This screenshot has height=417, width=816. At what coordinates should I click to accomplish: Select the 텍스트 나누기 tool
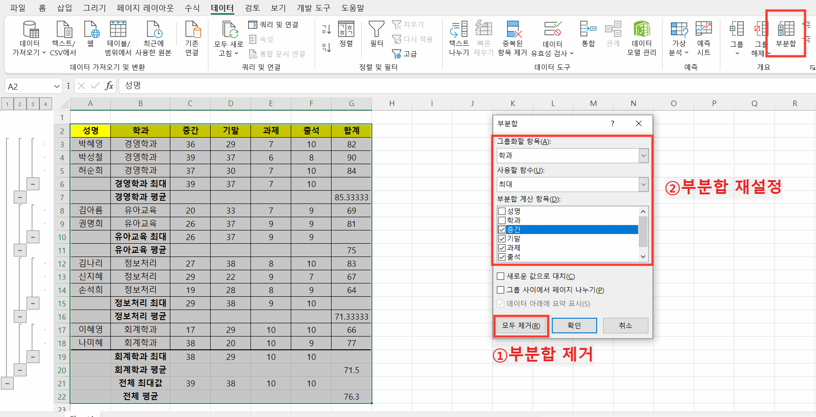[x=458, y=38]
